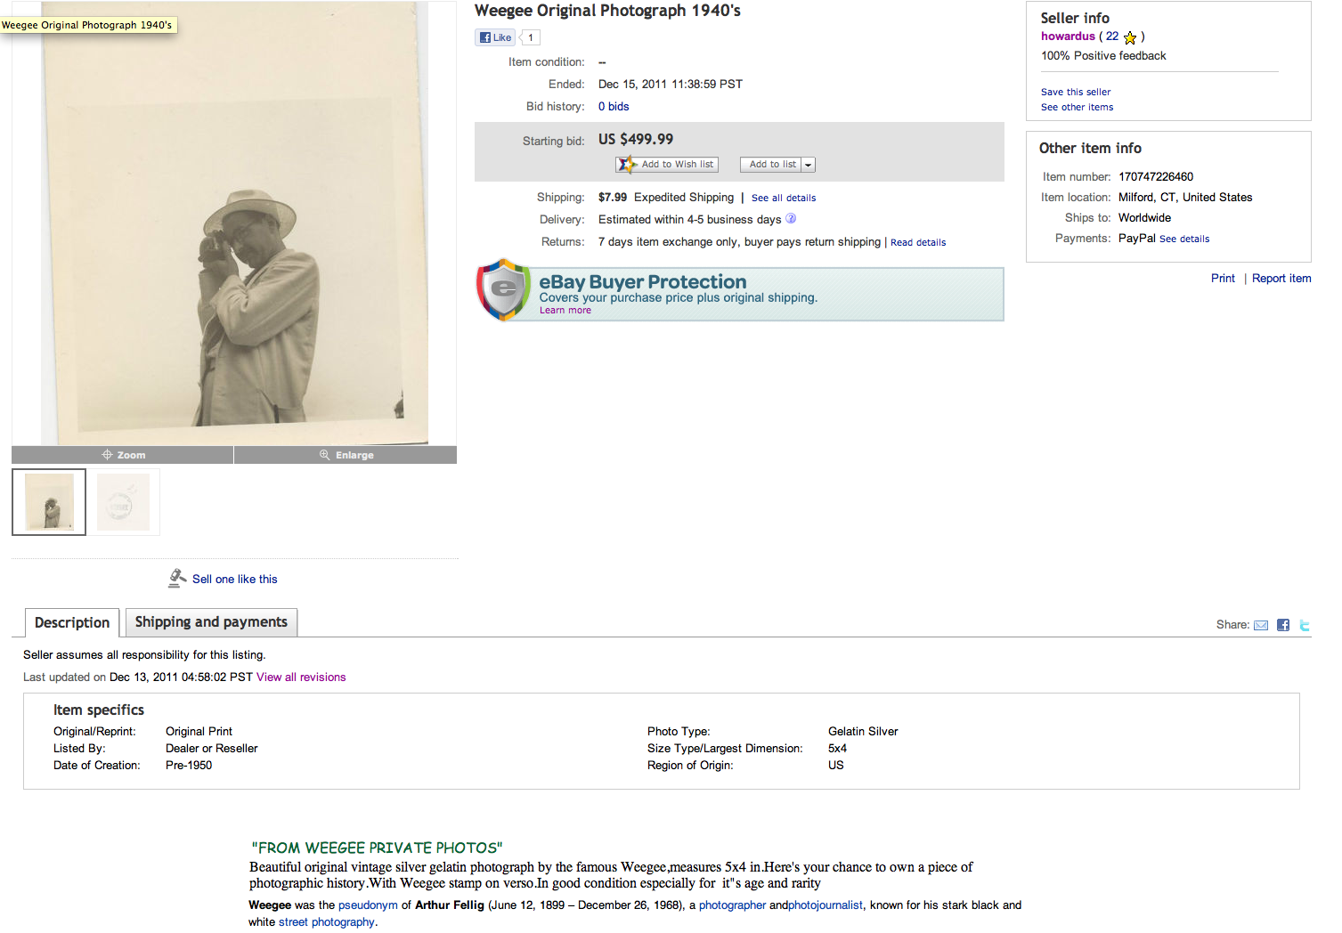
Task: Share listing via email envelope icon
Action: (x=1261, y=625)
